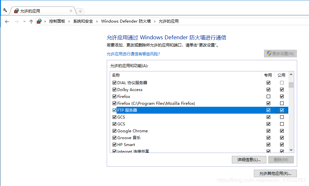Click list scrollbar up arrow
The image size is (309, 186).
coord(291,75)
